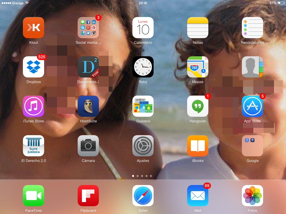
Task: Launch the App Store
Action: click(252, 106)
